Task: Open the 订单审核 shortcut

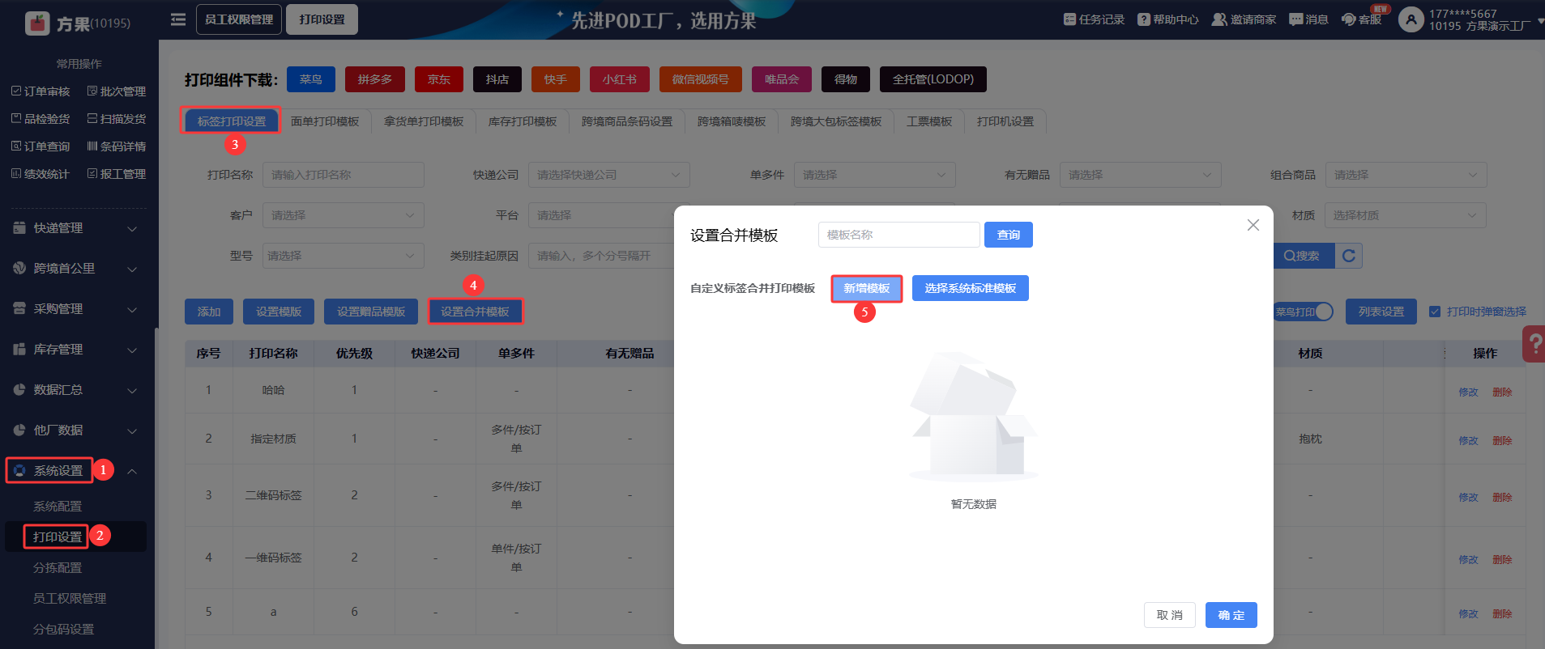Action: pos(41,91)
